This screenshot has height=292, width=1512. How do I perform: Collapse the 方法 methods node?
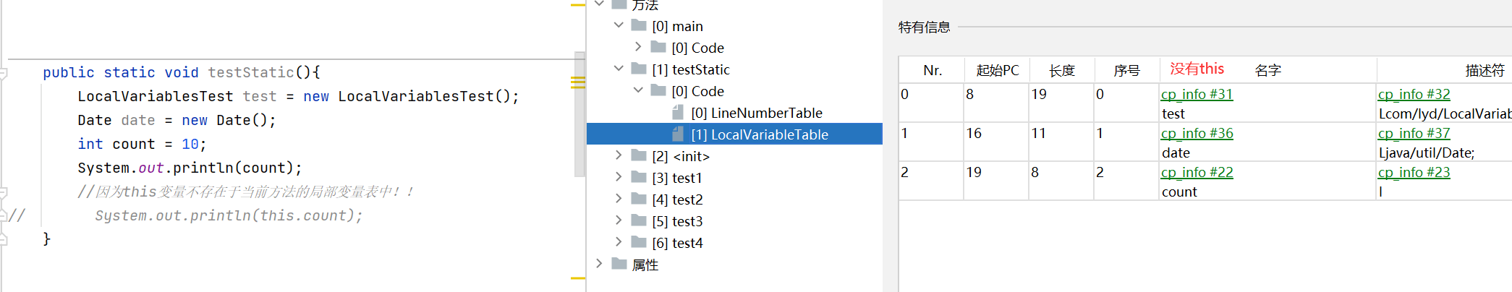(x=599, y=4)
